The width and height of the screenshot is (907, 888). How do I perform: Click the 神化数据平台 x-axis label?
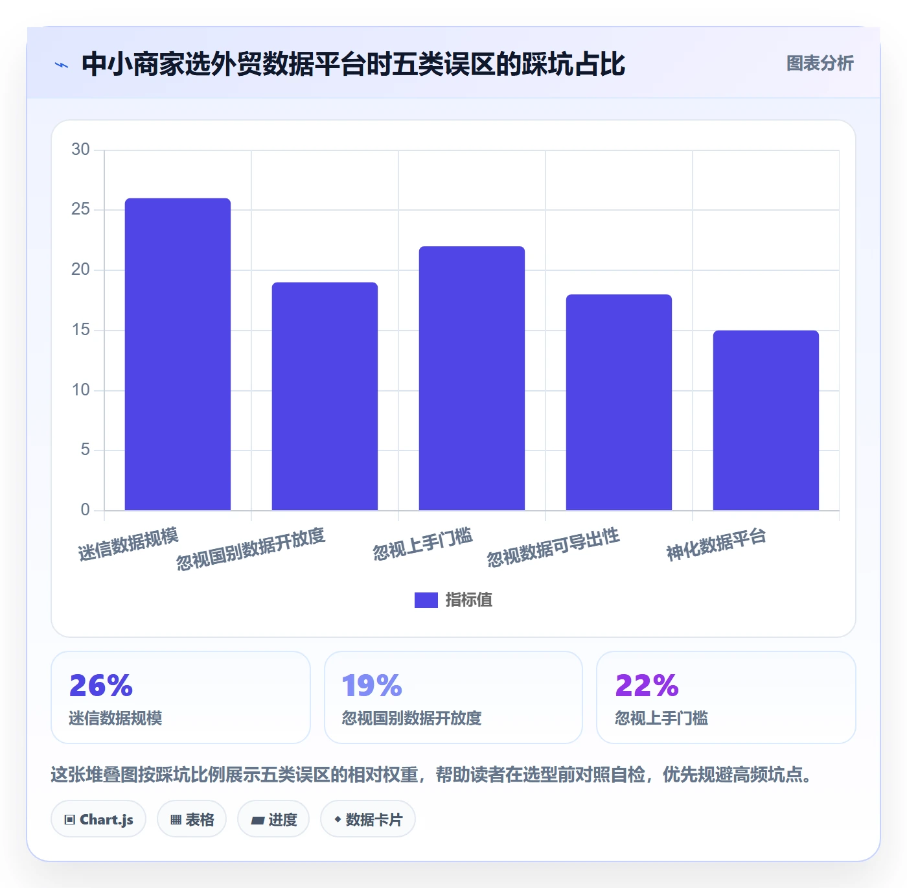[x=717, y=544]
